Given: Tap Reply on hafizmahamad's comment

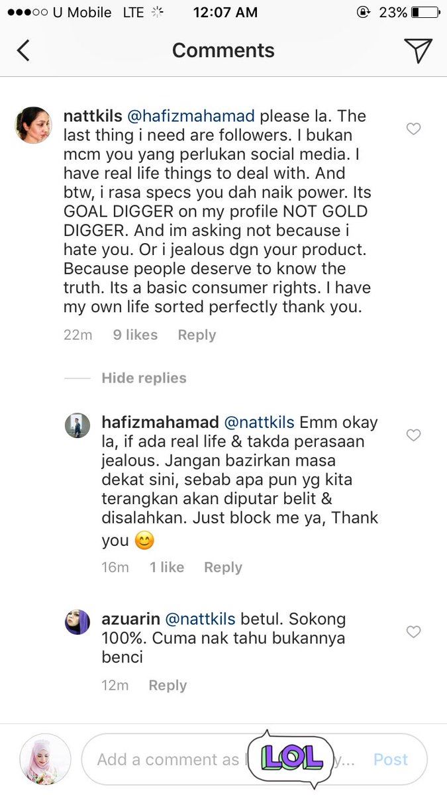Looking at the screenshot, I should [x=223, y=567].
